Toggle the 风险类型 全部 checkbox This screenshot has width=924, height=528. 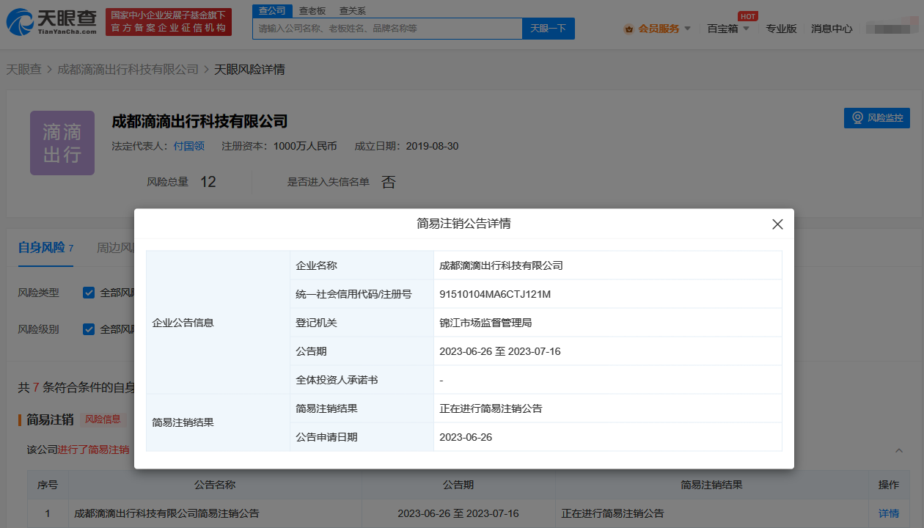(x=89, y=293)
